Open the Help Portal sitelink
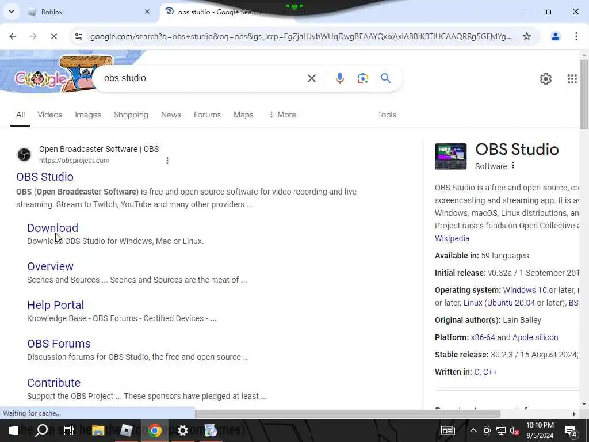 click(56, 305)
